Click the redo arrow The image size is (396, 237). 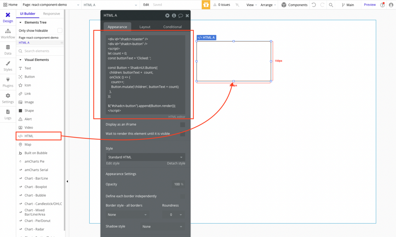tap(322, 5)
